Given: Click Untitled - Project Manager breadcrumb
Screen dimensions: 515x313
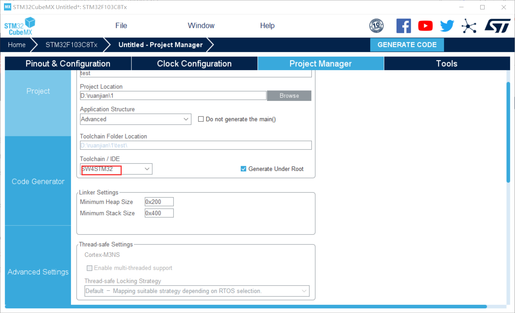Looking at the screenshot, I should pos(160,45).
